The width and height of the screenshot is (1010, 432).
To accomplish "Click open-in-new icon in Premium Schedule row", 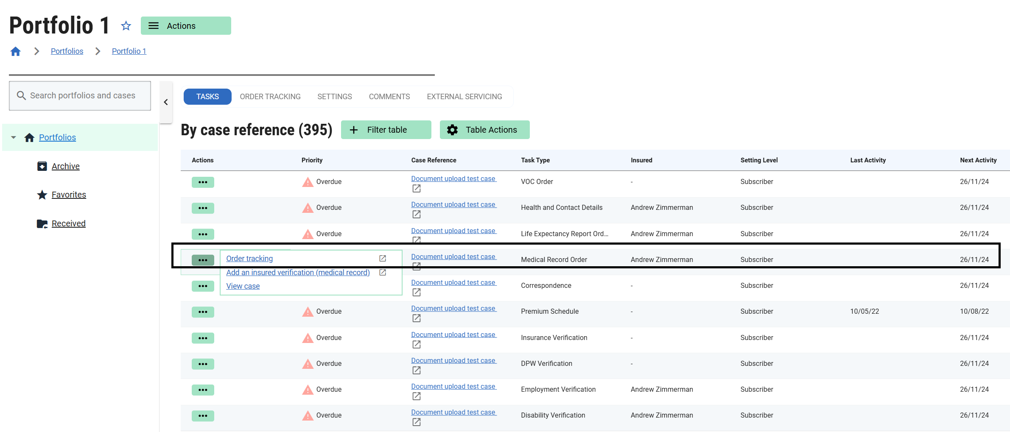I will [x=416, y=318].
